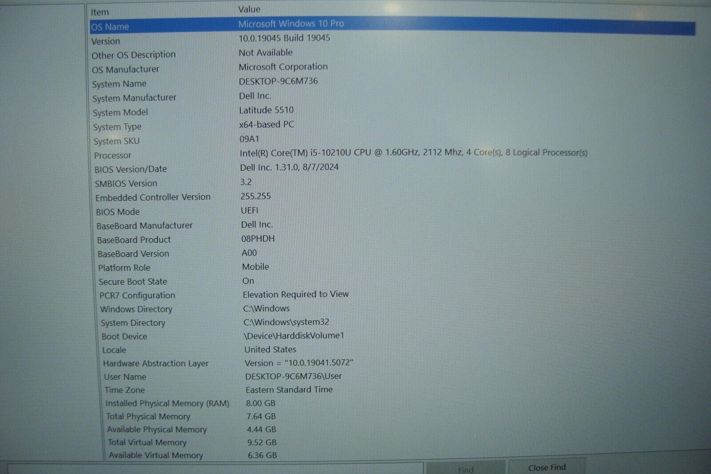Select the Intel Core i5-10210U value
The height and width of the screenshot is (474, 711).
pos(413,153)
